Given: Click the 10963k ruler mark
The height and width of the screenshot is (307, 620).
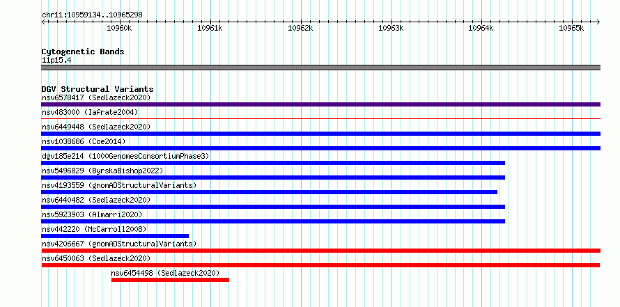Looking at the screenshot, I should tap(391, 28).
